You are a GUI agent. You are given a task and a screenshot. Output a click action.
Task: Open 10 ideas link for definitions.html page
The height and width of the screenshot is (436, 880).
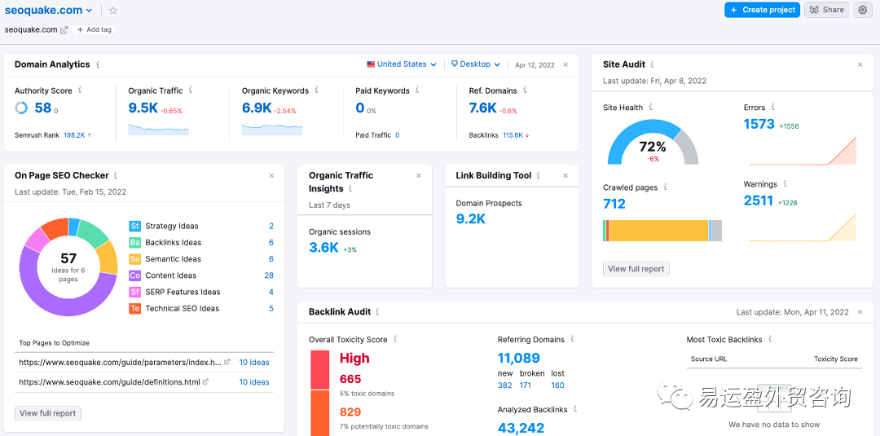(254, 382)
